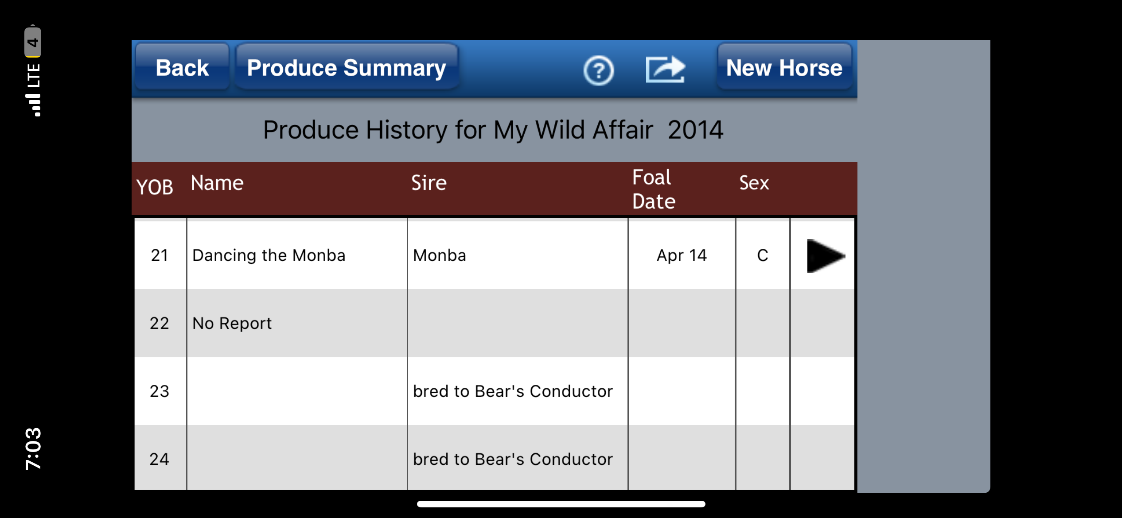Screen dimensions: 1122x518
Task: Click the Monba sire cell
Action: pyautogui.click(x=518, y=255)
